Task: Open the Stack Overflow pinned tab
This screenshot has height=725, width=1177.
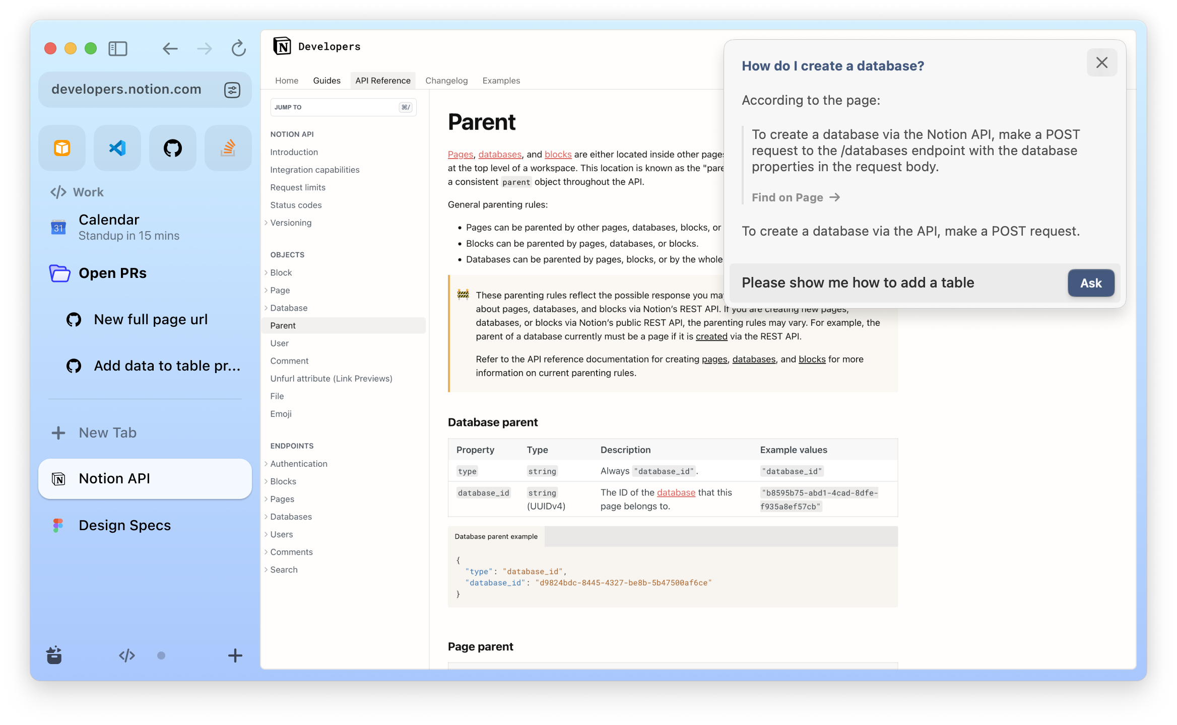Action: (228, 148)
